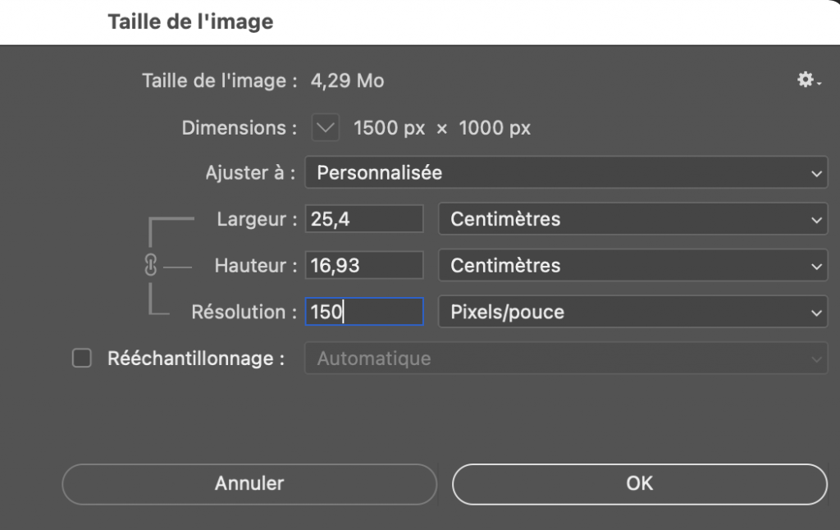This screenshot has height=530, width=840.
Task: Confirm with the OK button
Action: tap(639, 483)
